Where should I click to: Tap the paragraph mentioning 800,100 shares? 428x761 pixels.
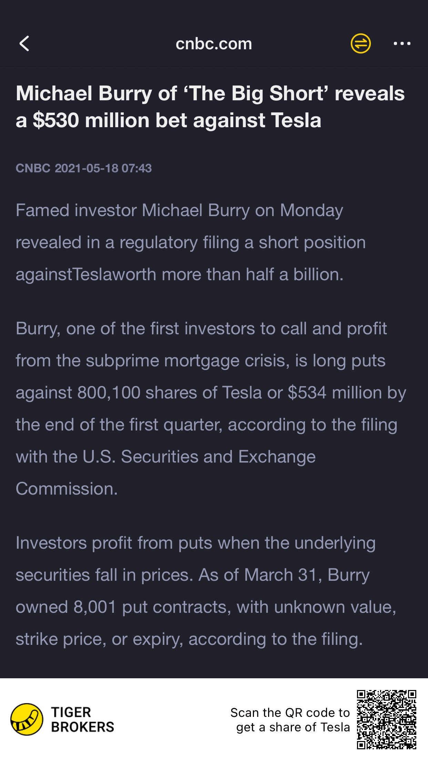[211, 408]
